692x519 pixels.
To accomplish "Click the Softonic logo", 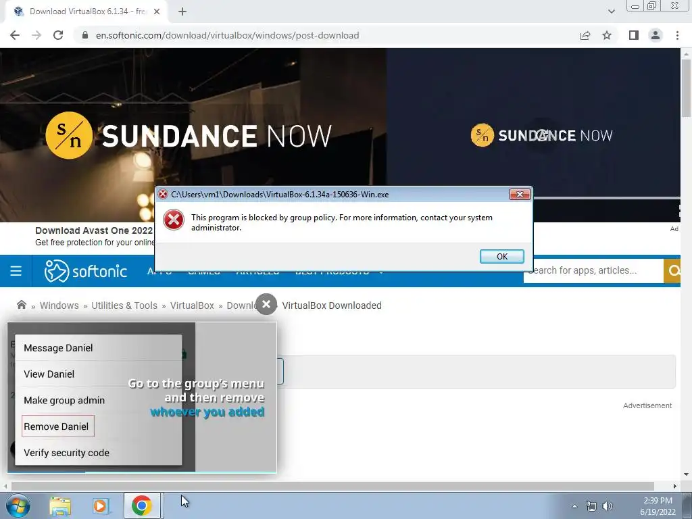I will (86, 271).
